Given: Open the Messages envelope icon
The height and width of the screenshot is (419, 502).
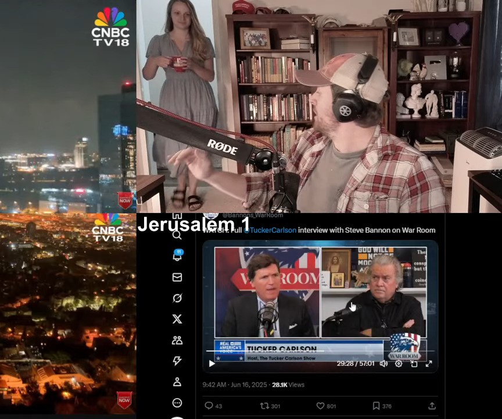Looking at the screenshot, I should click(177, 277).
